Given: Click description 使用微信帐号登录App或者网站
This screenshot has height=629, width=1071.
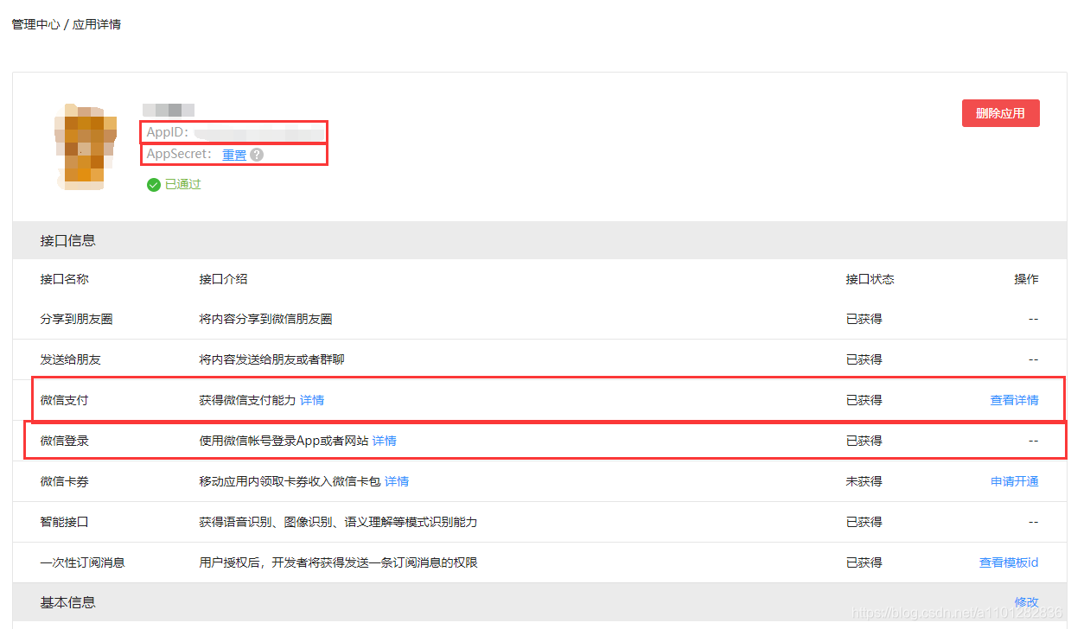Looking at the screenshot, I should [284, 441].
